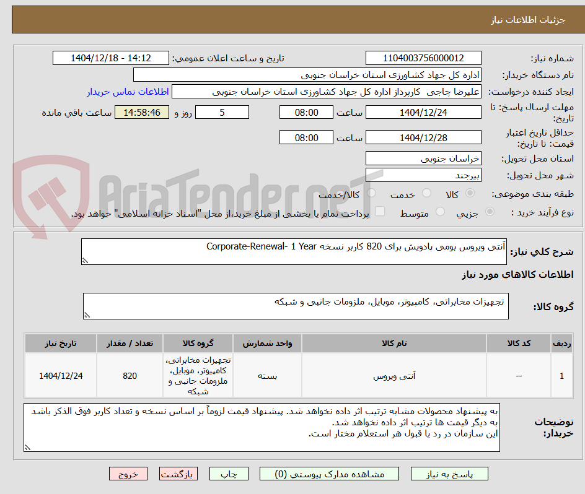Click the توضیحات خریدار notes textarea
Screen dimensions: 585x494
pos(262,427)
